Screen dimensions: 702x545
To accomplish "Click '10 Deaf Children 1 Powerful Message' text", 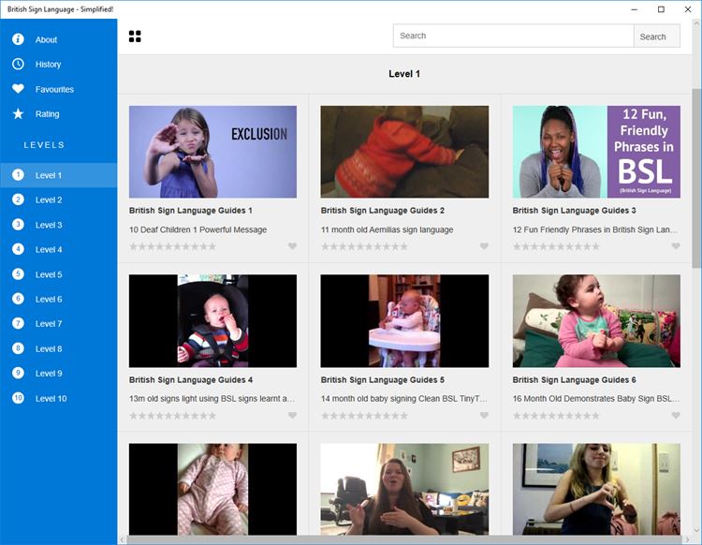I will tap(197, 229).
